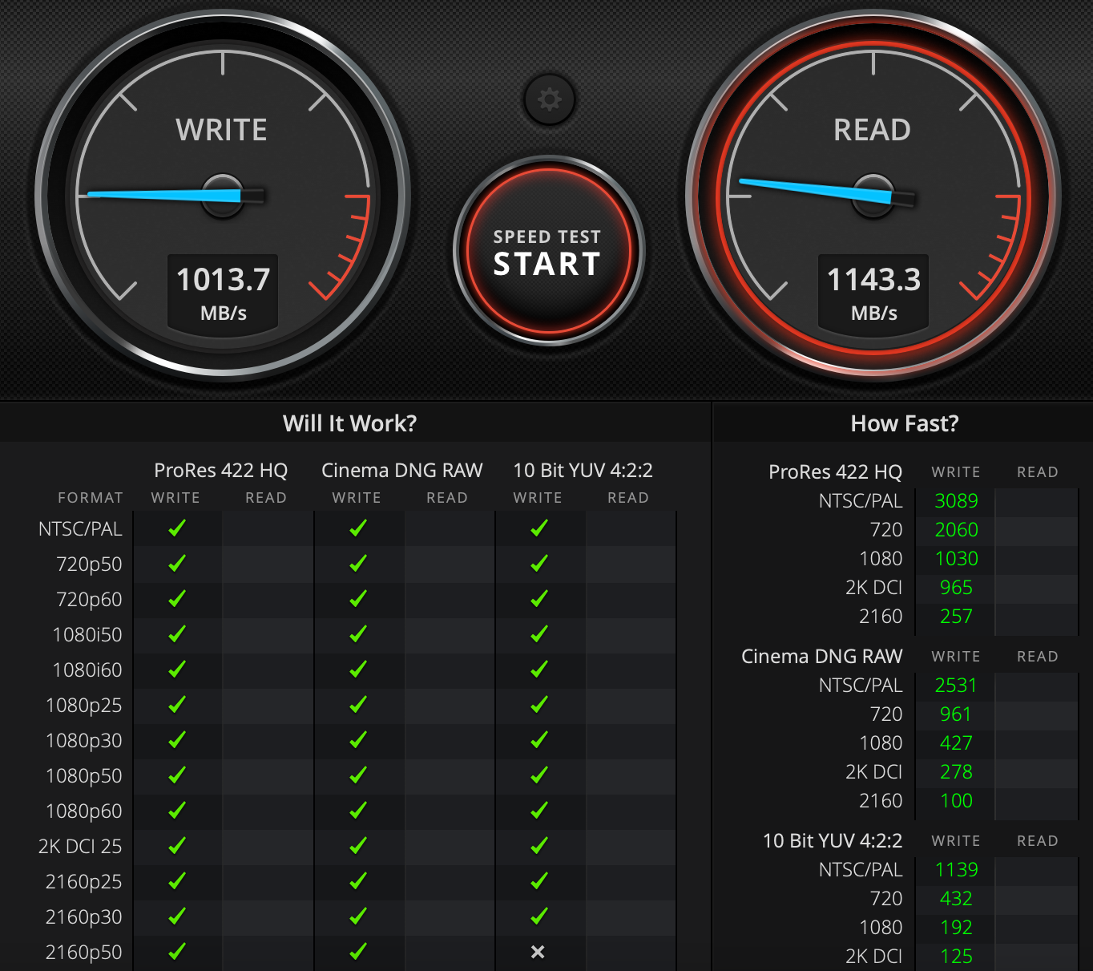Click the 2K DCI 25 format row label
The height and width of the screenshot is (971, 1093).
coord(80,847)
